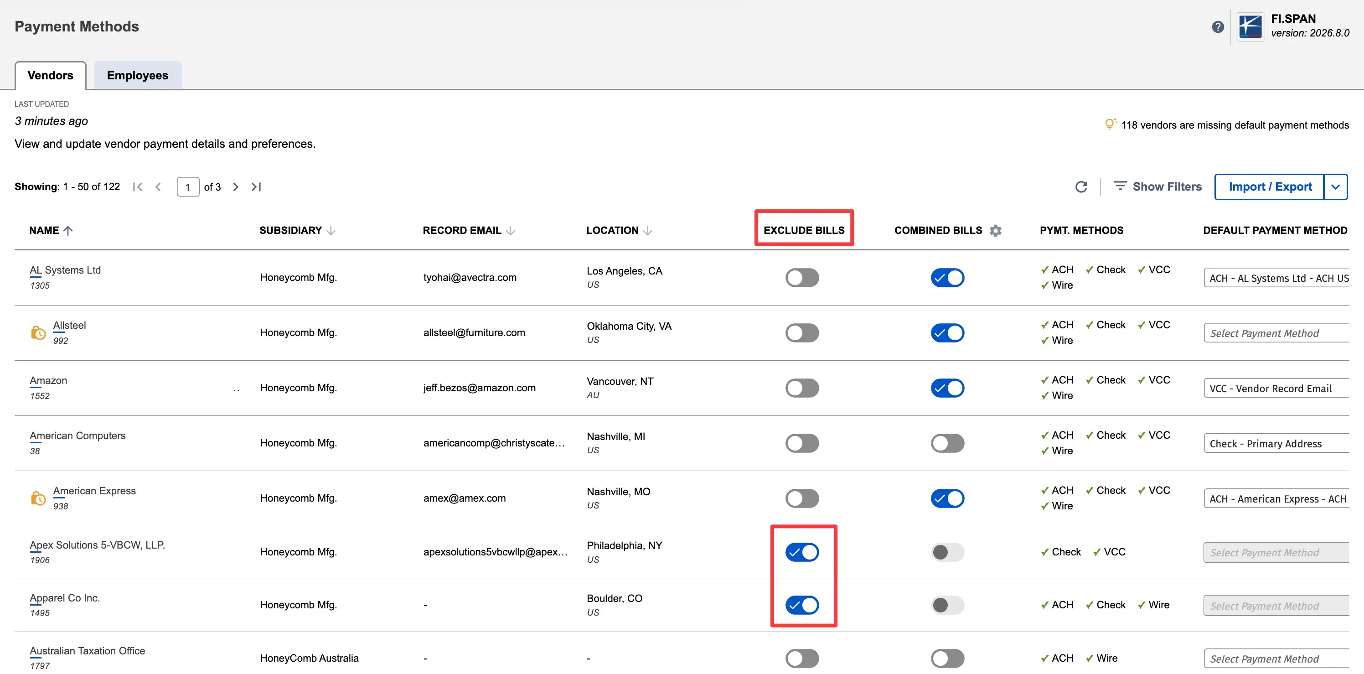Turn off Exclude Bills for Apex Solutions
This screenshot has height=674, width=1364.
point(802,552)
